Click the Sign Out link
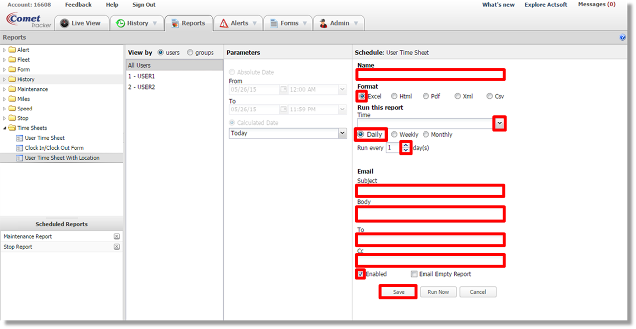Image resolution: width=636 pixels, height=329 pixels. [x=144, y=5]
